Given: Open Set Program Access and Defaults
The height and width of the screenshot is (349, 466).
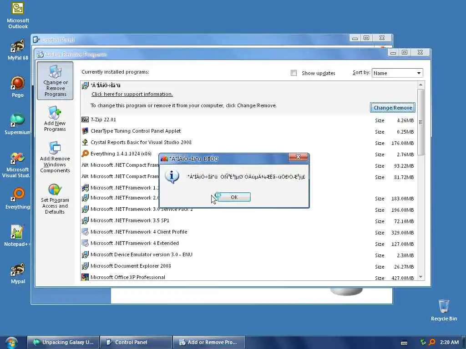Looking at the screenshot, I should (55, 199).
